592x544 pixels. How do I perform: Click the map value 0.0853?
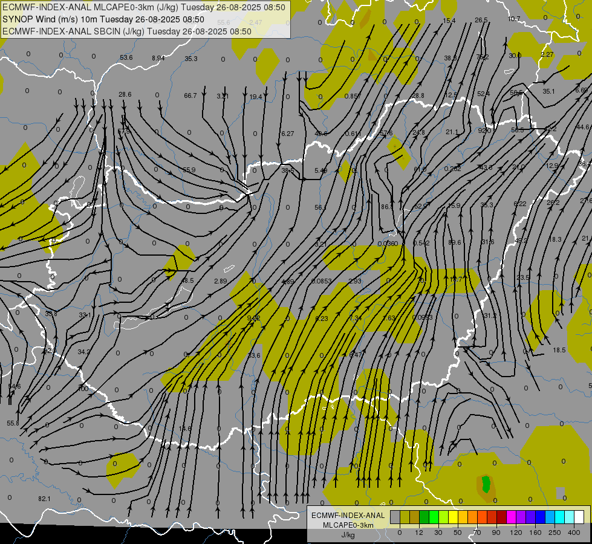[322, 281]
